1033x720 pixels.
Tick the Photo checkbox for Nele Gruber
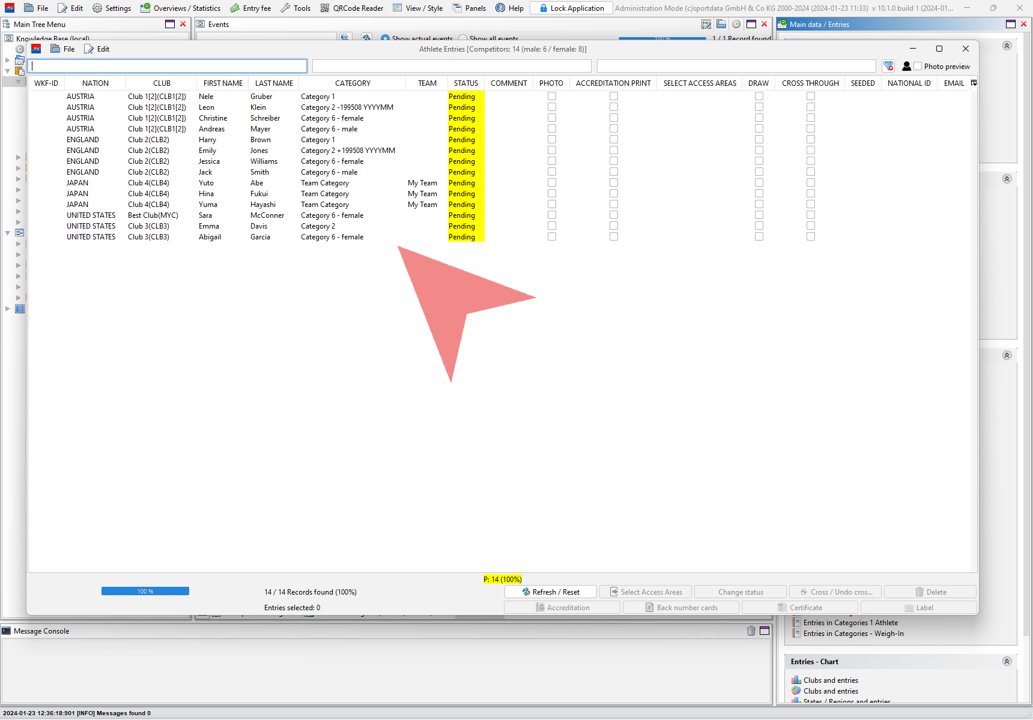click(x=552, y=97)
